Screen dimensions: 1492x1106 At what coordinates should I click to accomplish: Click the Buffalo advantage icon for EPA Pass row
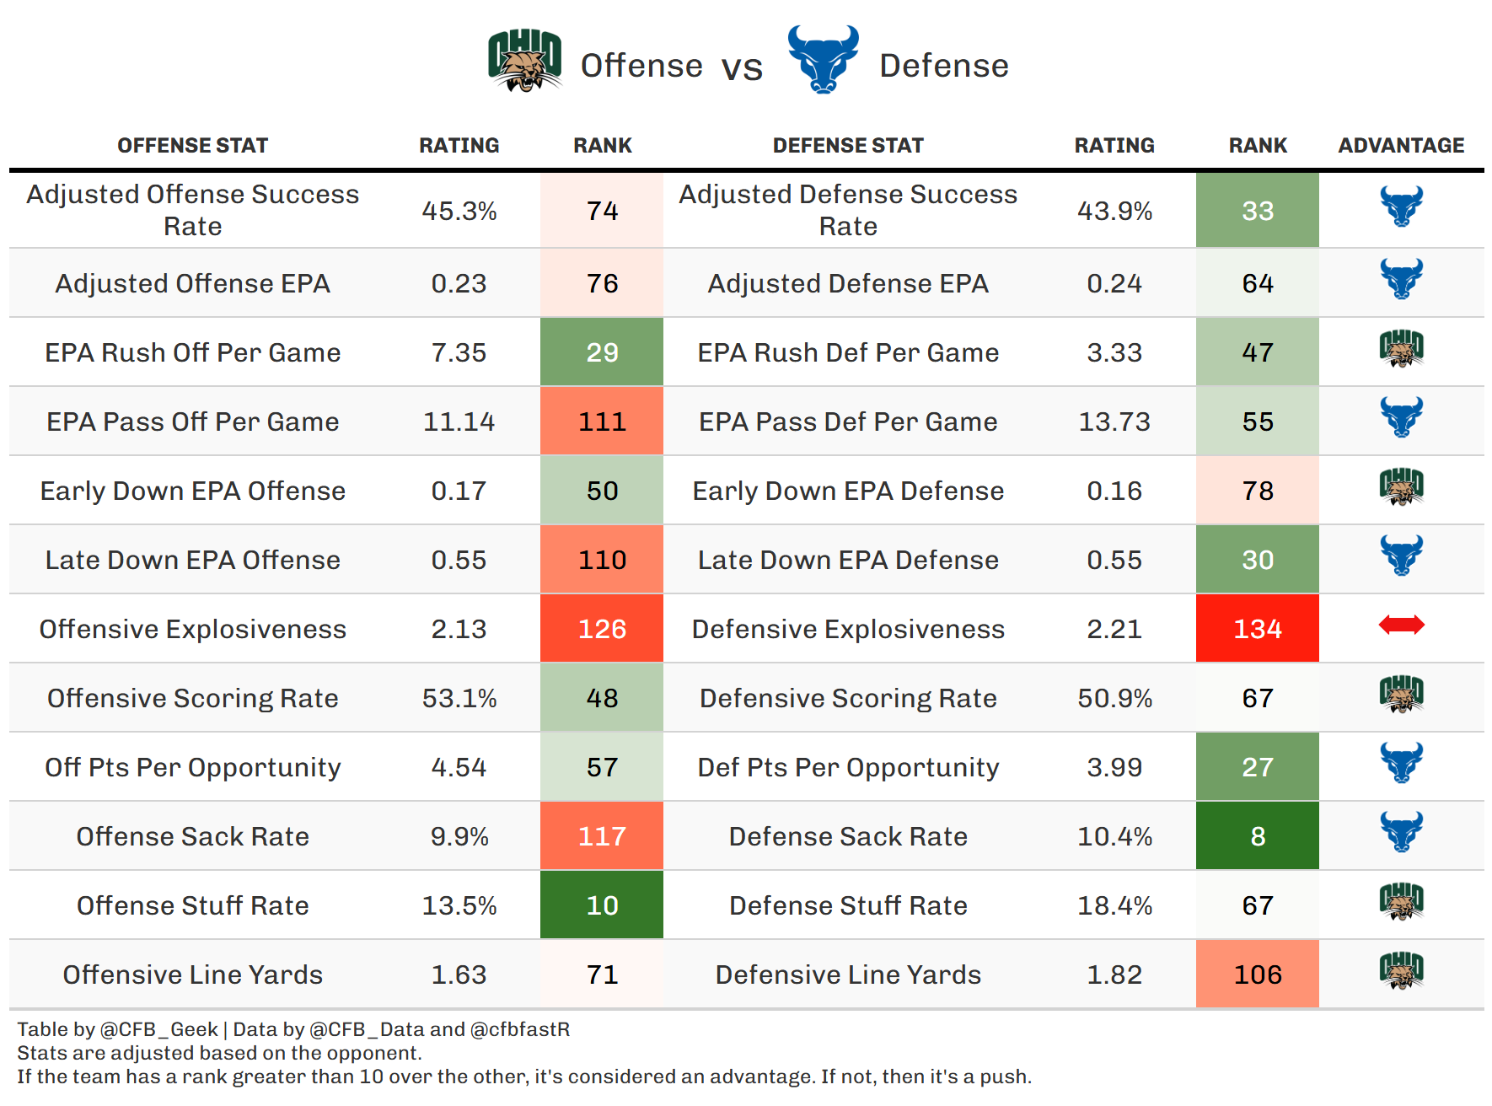1401,418
